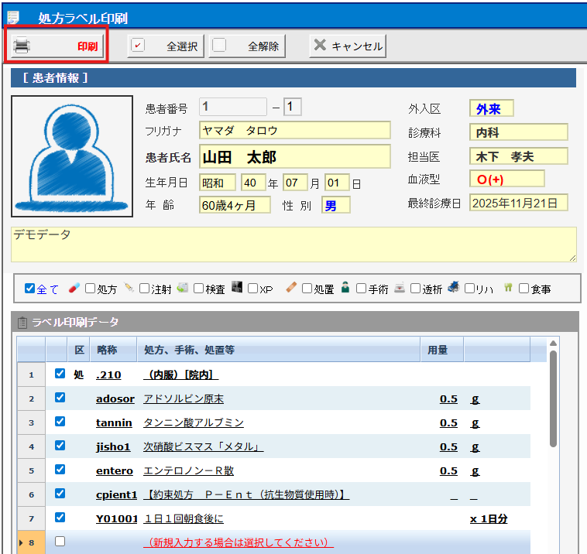Click the surgeon icon beside 手術
Viewport: 587px width, 554px height.
click(345, 288)
